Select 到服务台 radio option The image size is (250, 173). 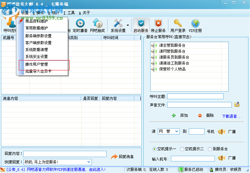[x=210, y=149]
